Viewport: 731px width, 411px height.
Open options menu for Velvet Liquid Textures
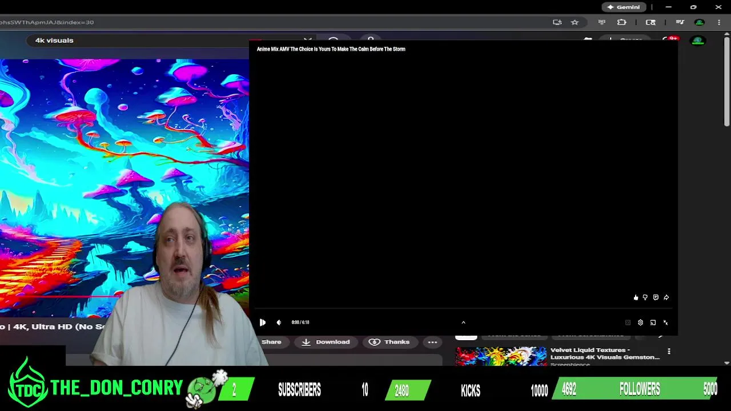[x=669, y=352]
